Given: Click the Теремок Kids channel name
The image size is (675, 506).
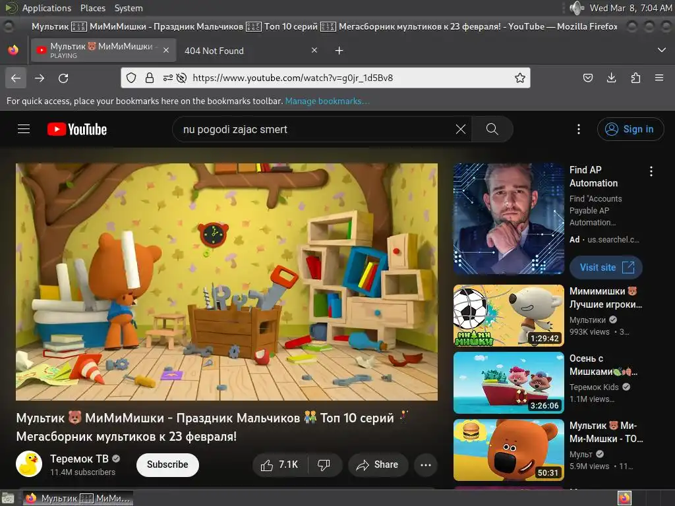Looking at the screenshot, I should tap(594, 387).
